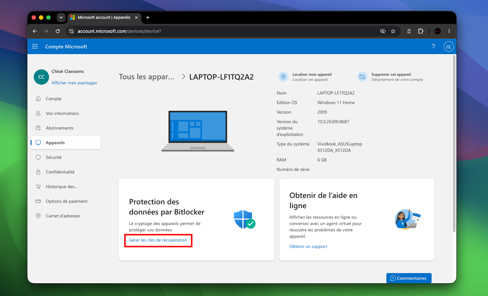This screenshot has width=488, height=296.
Task: Go to Abonnements in the sidebar
Action: pos(66,128)
